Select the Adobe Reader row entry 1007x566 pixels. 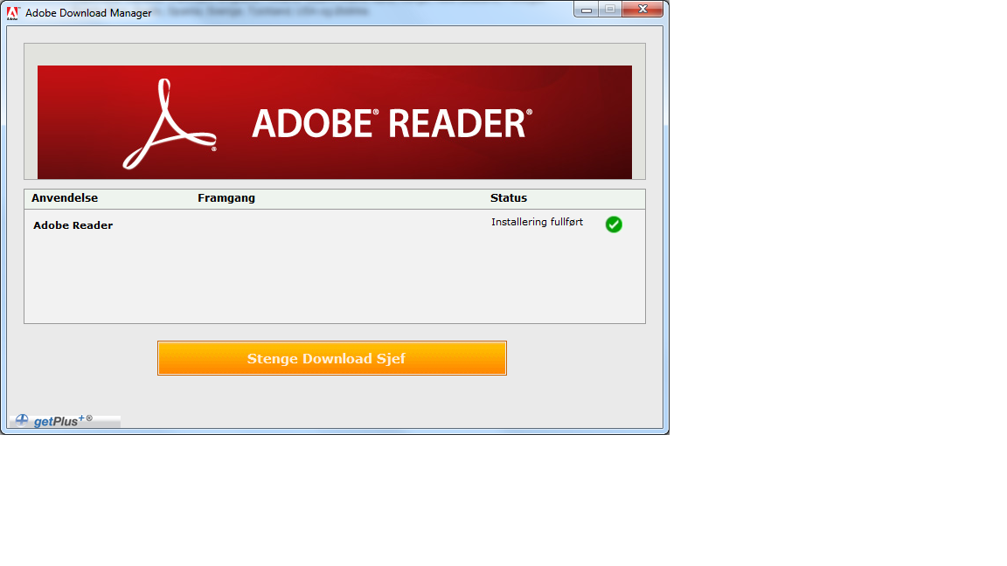pos(73,225)
